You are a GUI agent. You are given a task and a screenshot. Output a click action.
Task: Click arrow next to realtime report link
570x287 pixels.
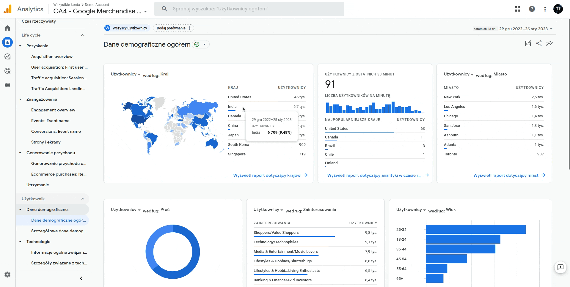tap(427, 175)
